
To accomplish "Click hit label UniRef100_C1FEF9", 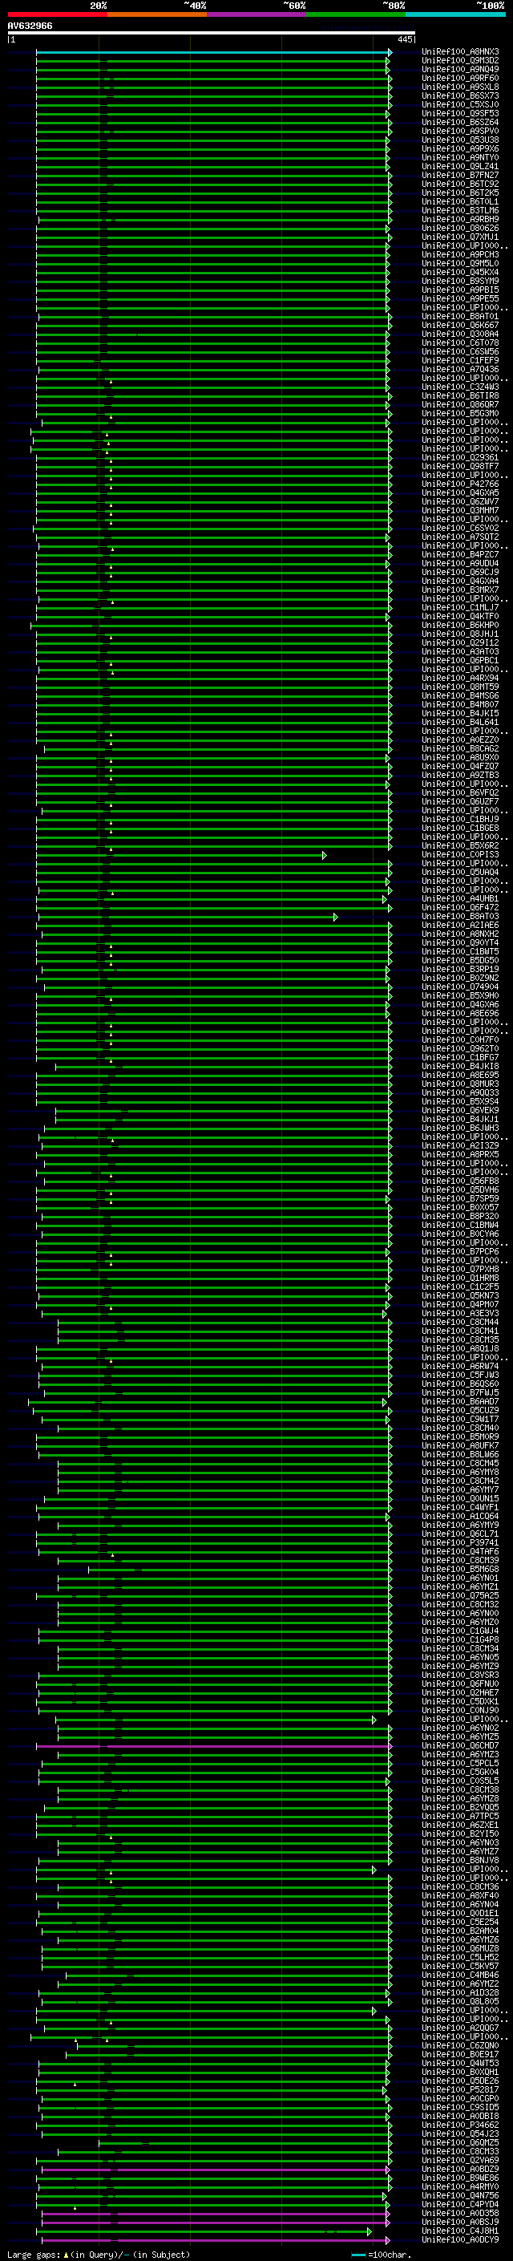I will coord(460,361).
